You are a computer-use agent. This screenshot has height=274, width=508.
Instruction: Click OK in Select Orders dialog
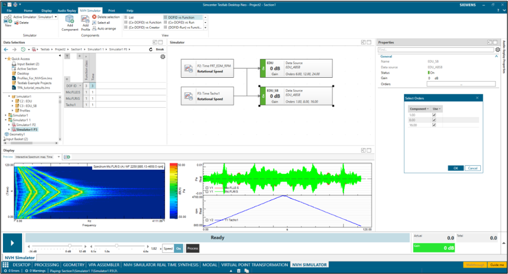[x=455, y=168]
